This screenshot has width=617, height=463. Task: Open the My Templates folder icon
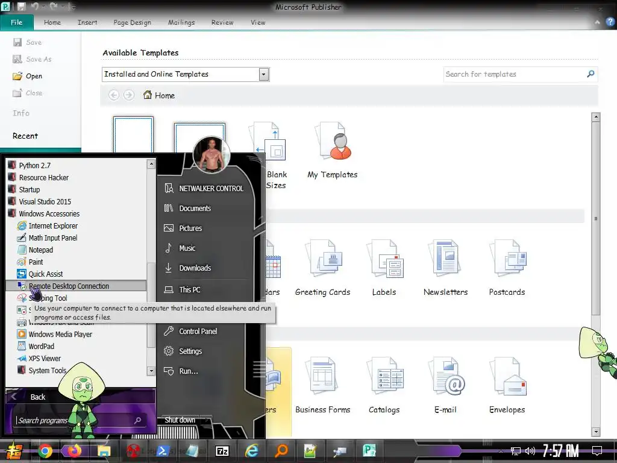click(x=333, y=140)
